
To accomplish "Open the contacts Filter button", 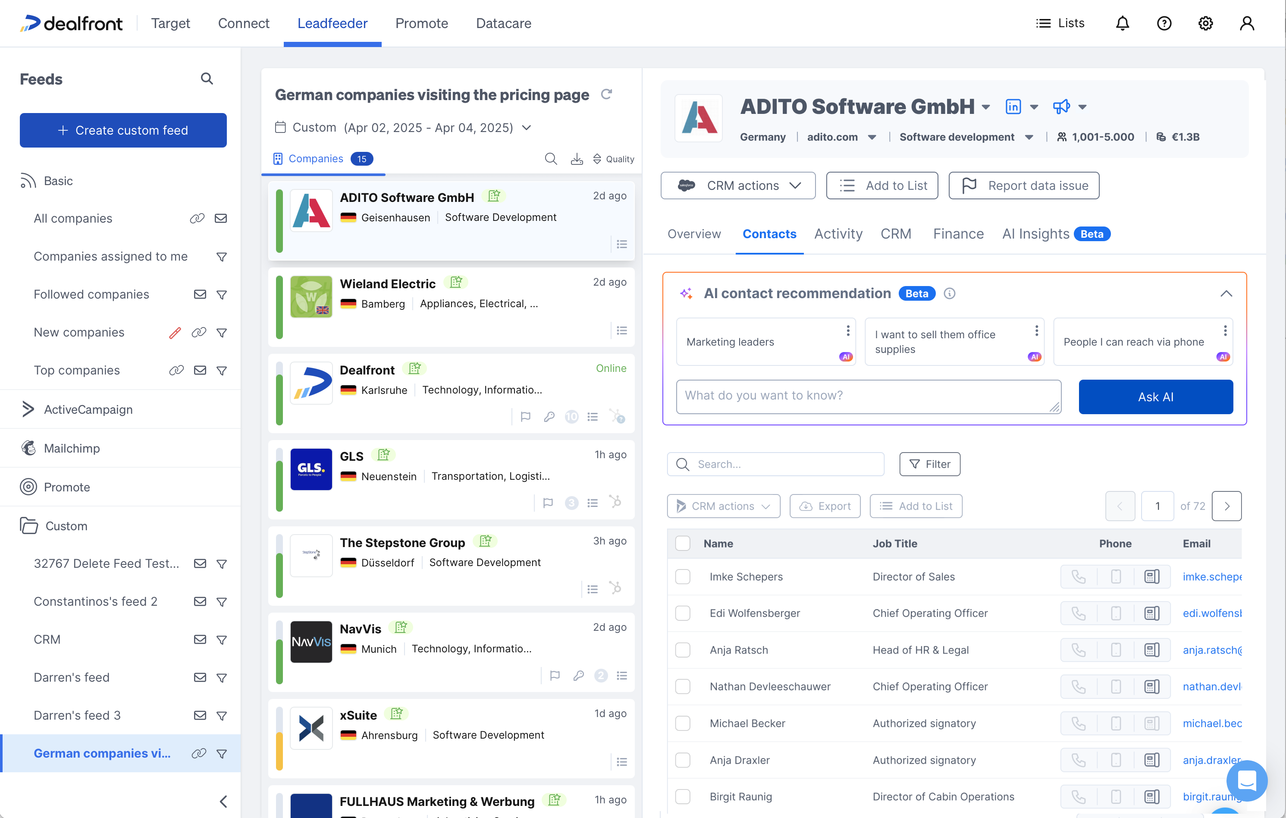I will click(x=929, y=464).
